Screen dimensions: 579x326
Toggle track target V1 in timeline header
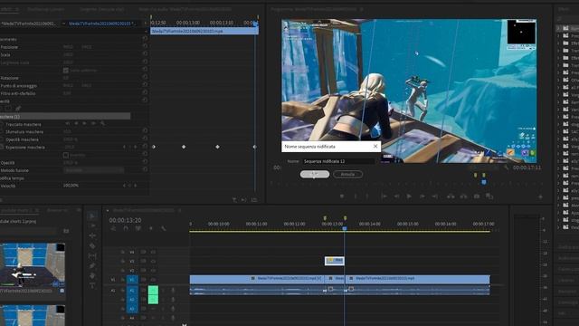pyautogui.click(x=132, y=280)
